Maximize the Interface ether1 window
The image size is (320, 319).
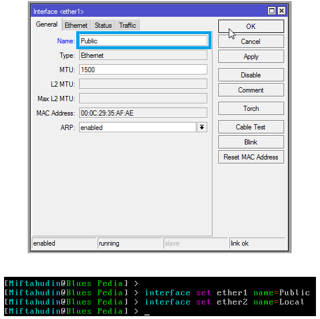click(271, 11)
